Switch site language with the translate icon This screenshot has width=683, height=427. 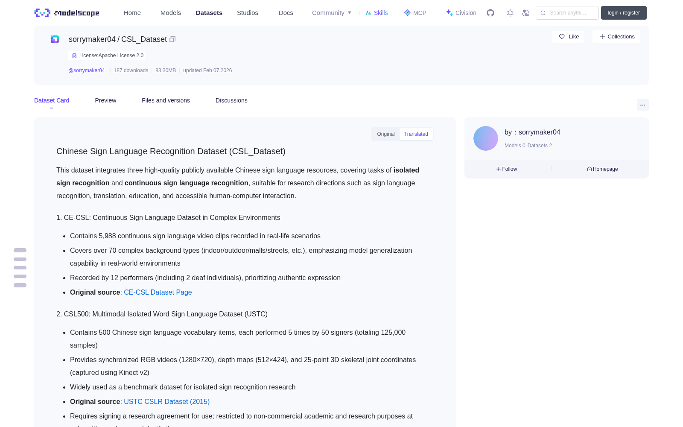(x=526, y=13)
